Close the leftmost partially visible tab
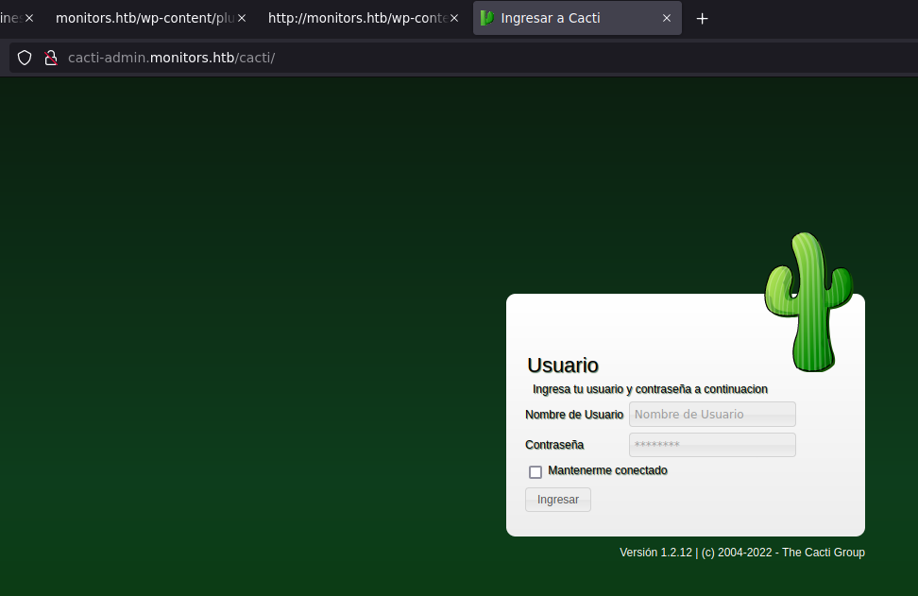This screenshot has width=918, height=596. [x=29, y=18]
